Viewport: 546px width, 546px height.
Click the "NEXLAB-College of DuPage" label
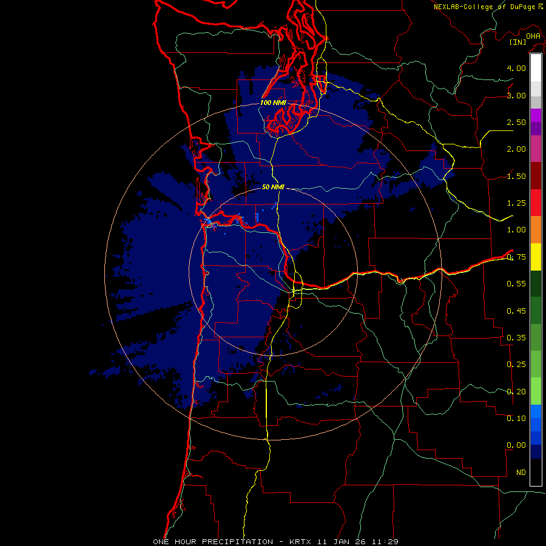coord(484,7)
